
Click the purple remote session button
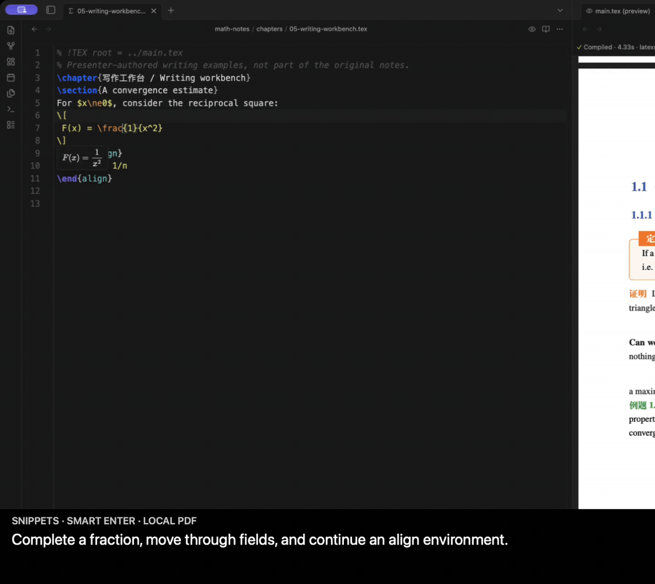coord(21,10)
